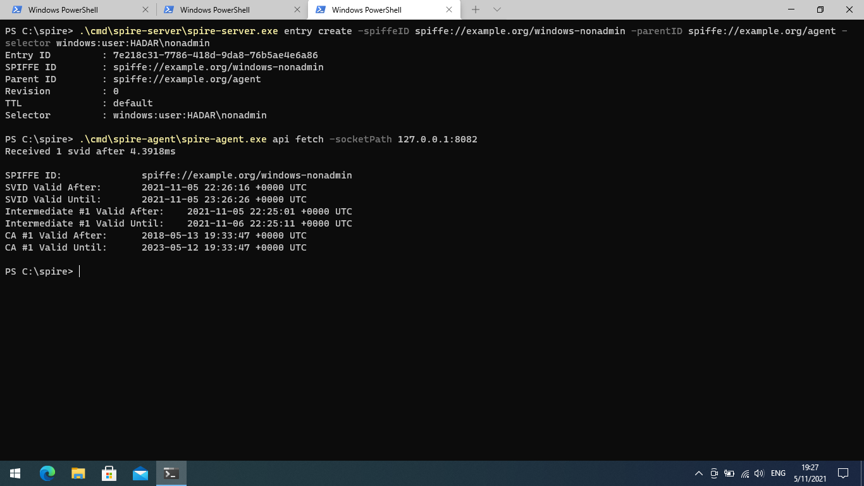Open the Action Center notification icon
The height and width of the screenshot is (486, 864).
[843, 473]
